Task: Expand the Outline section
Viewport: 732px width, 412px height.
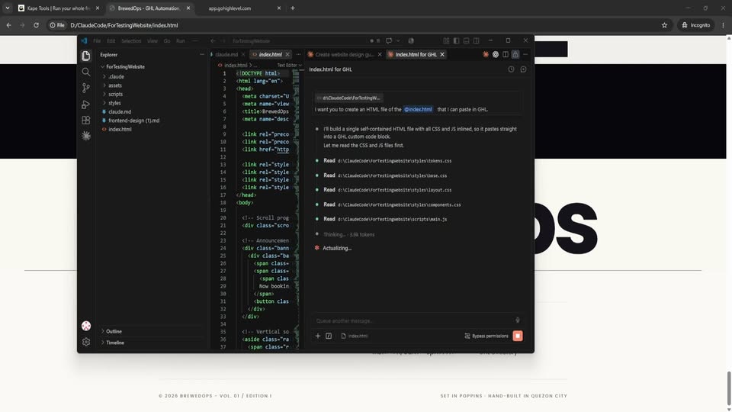Action: [114, 331]
